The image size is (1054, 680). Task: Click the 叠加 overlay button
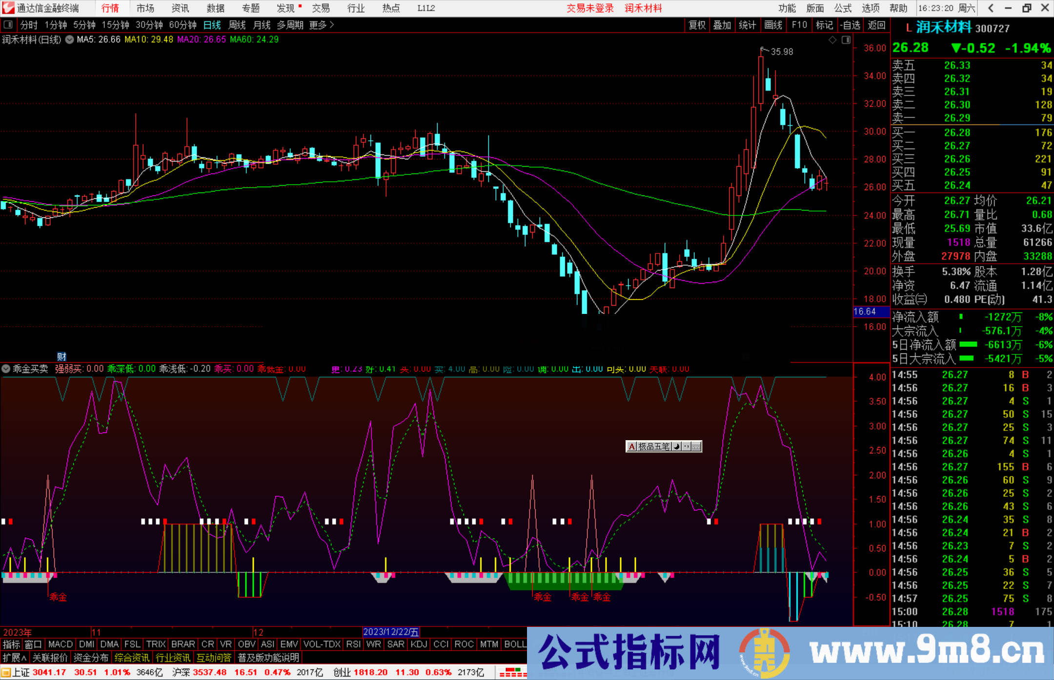(722, 25)
